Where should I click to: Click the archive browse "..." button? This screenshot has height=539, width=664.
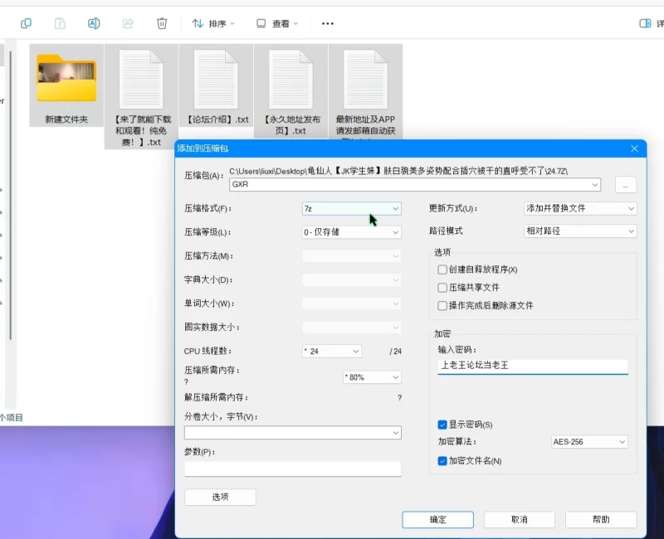click(625, 184)
